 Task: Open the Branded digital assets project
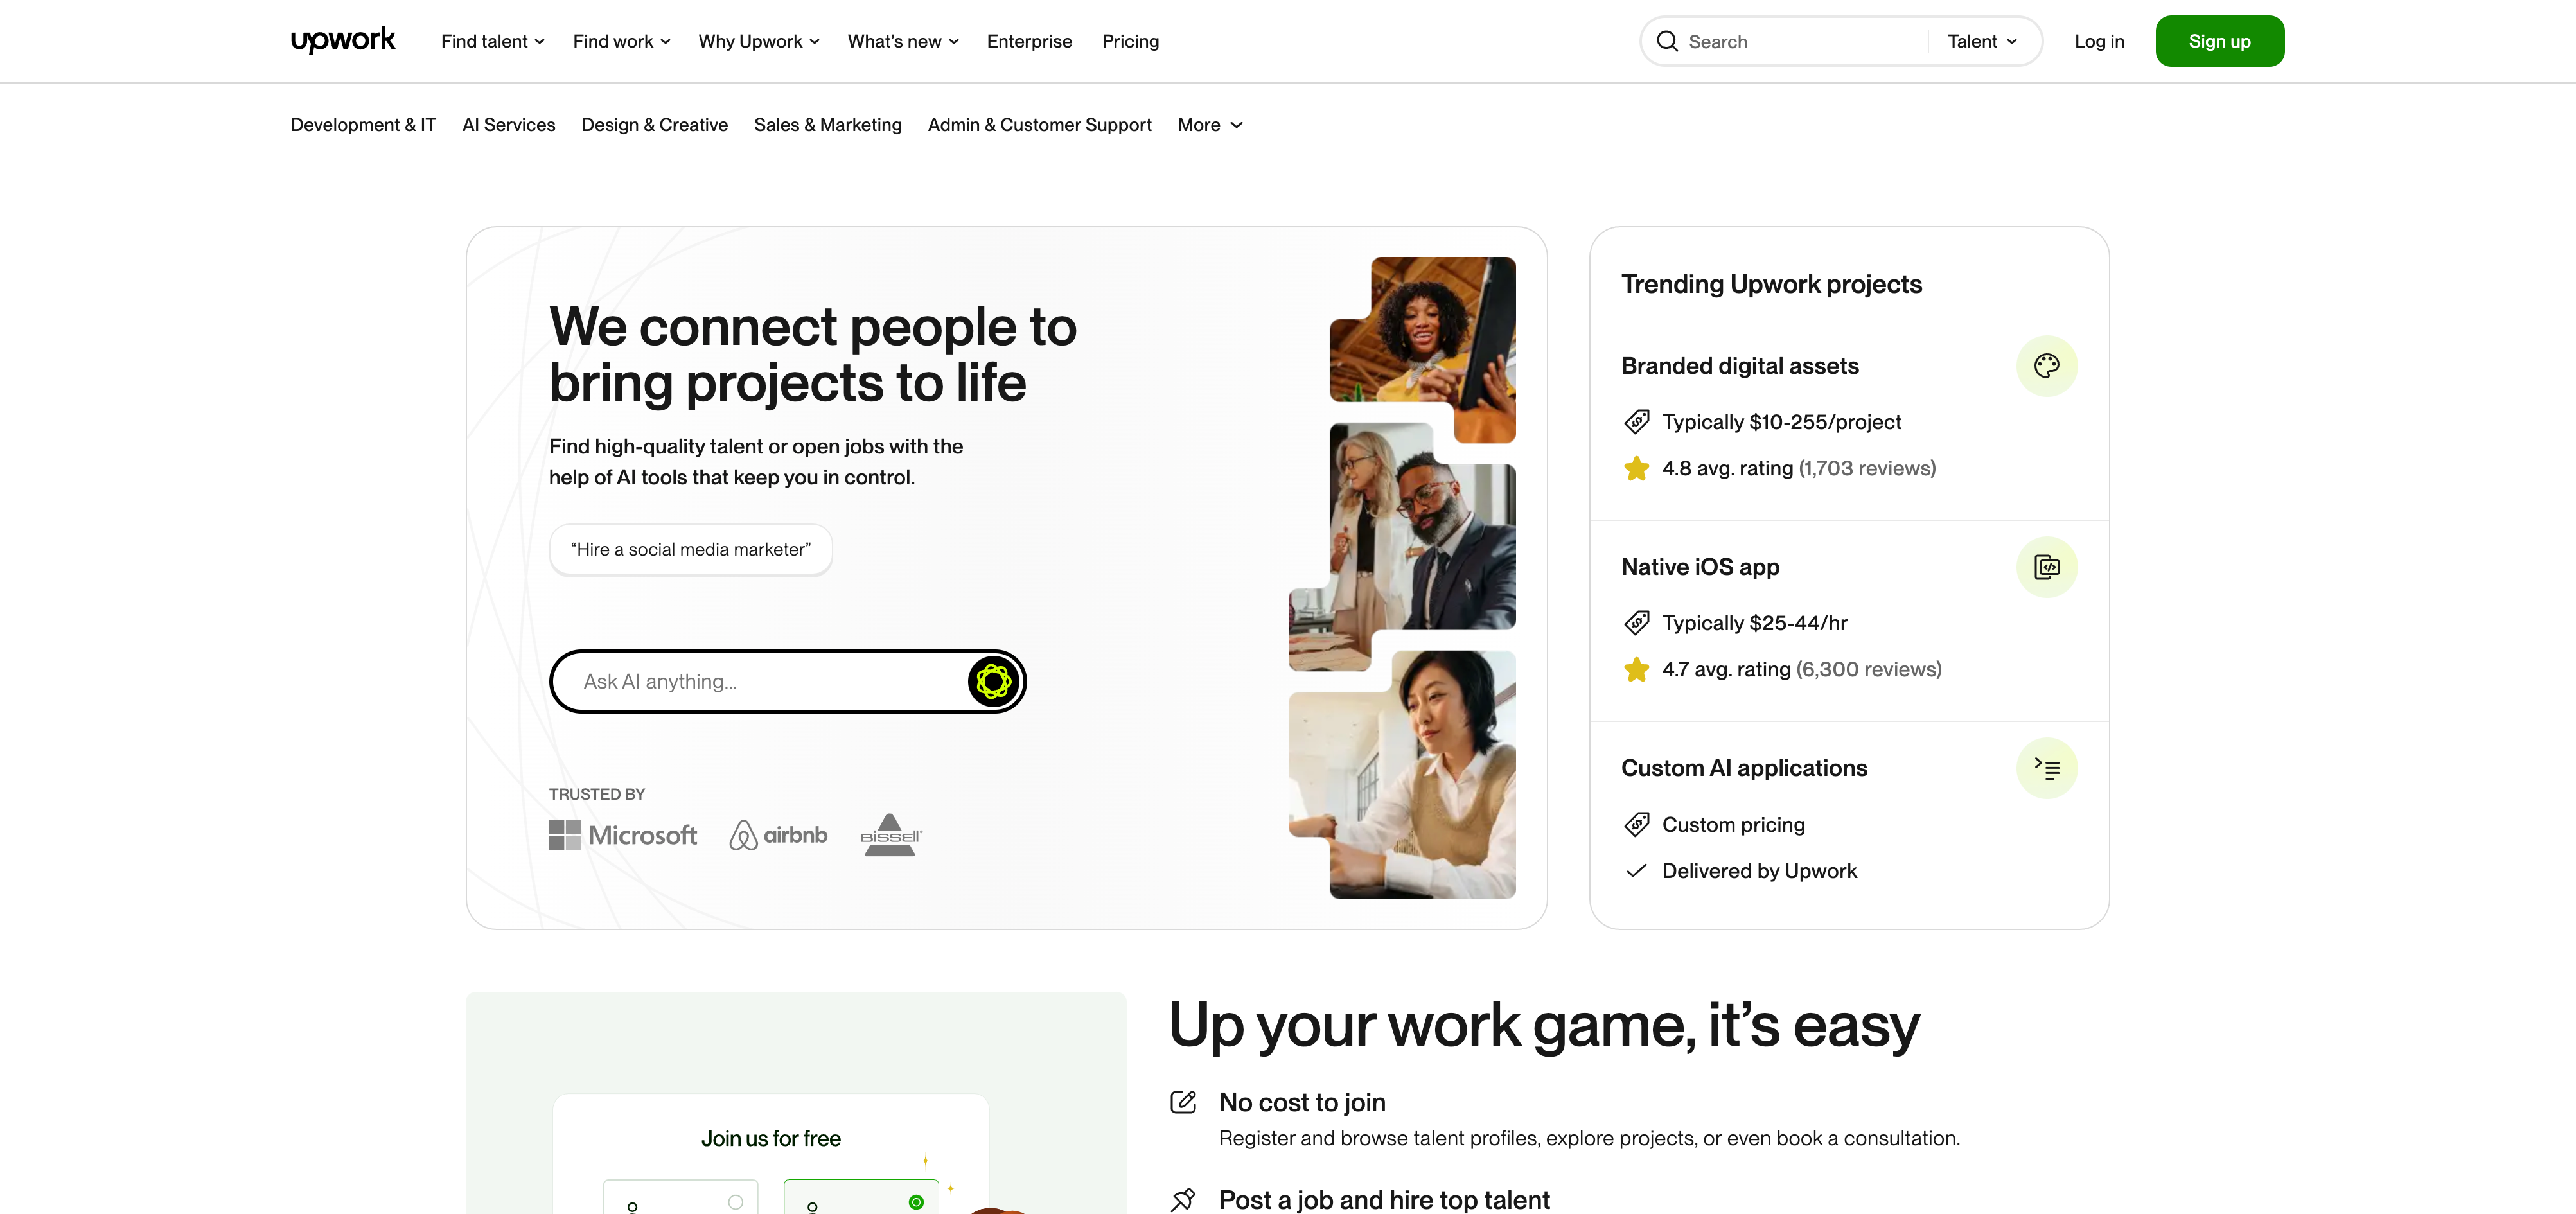coord(1739,366)
